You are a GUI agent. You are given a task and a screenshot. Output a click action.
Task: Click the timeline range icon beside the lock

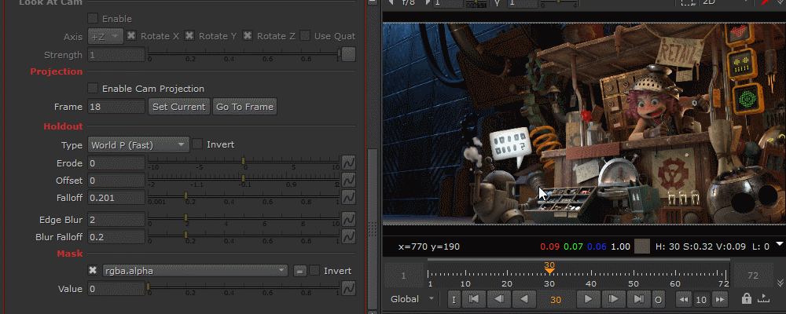pos(763,298)
